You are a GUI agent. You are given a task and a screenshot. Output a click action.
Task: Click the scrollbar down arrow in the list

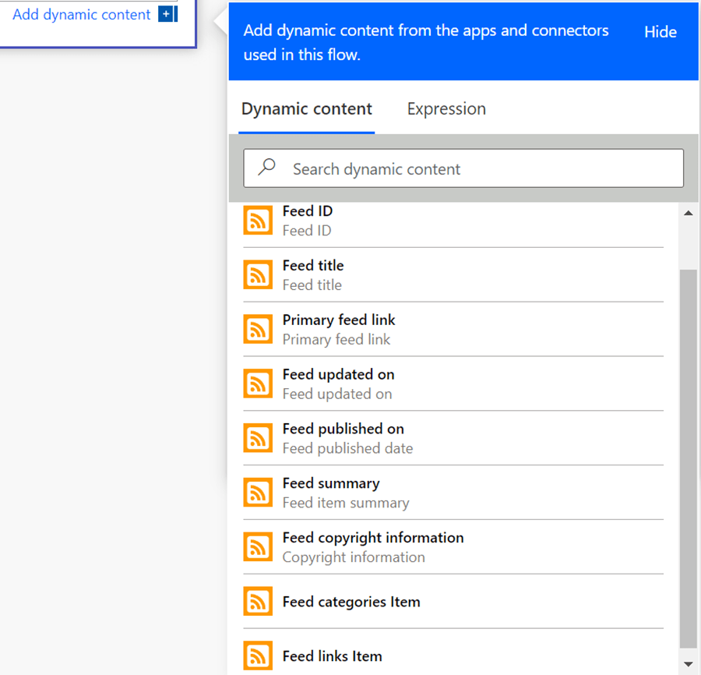688,664
